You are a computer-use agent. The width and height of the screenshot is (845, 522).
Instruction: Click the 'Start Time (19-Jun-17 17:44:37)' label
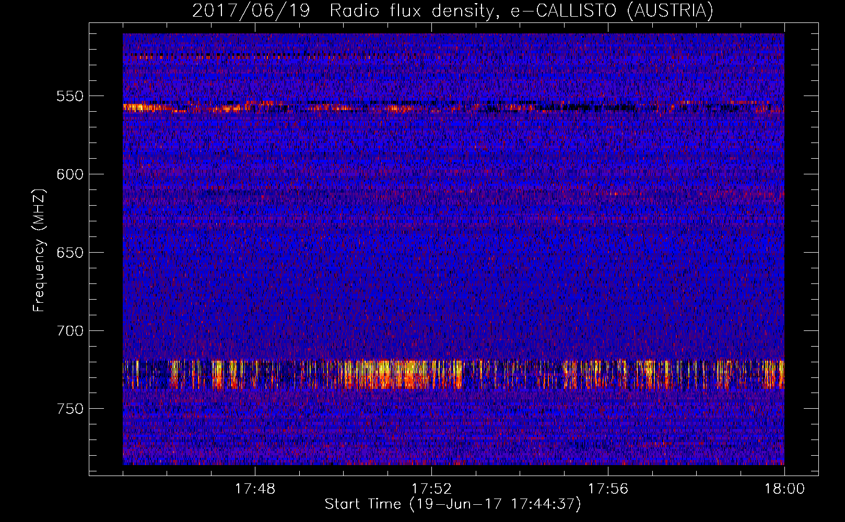click(453, 504)
